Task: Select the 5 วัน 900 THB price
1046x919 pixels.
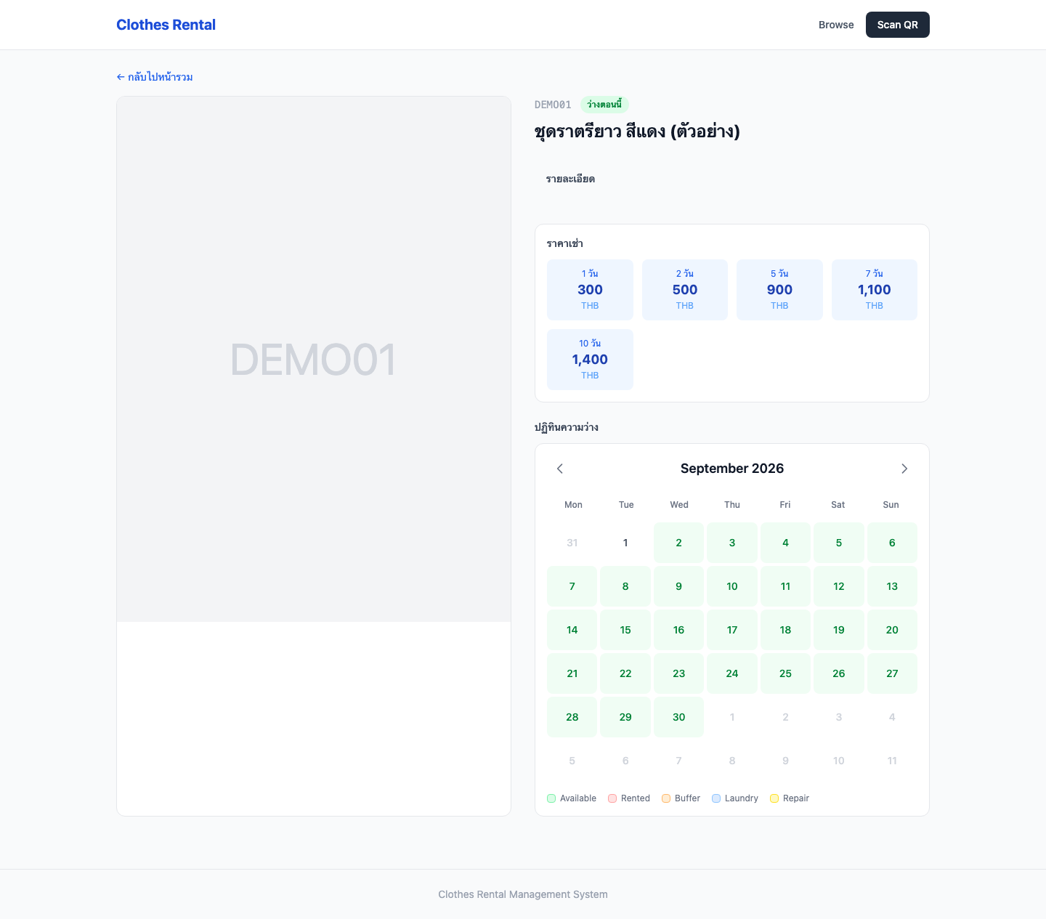Action: 779,290
